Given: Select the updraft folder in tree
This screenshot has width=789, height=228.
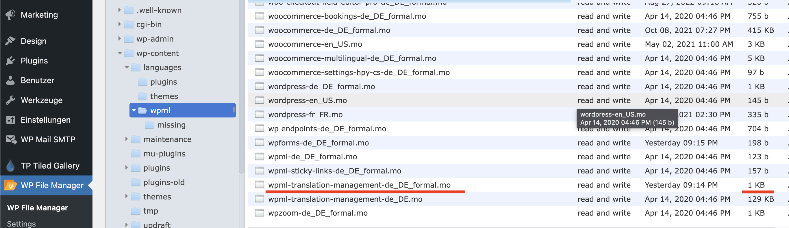Looking at the screenshot, I should (157, 225).
